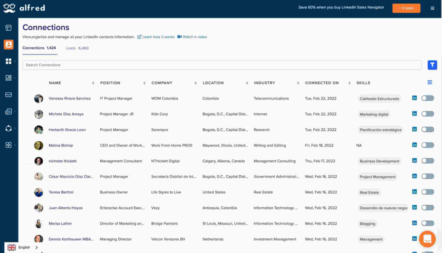This screenshot has width=442, height=253.
Task: Click the video camera icon beside Watch a video
Action: pos(180,37)
